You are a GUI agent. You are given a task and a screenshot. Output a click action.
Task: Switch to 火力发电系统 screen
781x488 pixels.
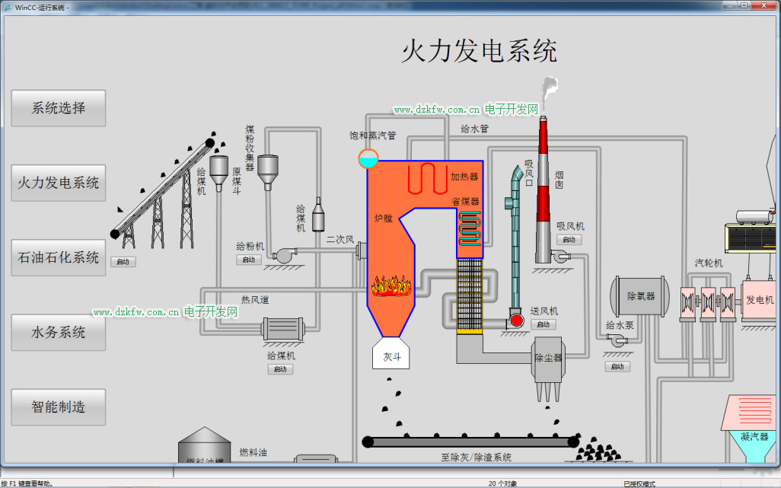click(x=59, y=183)
